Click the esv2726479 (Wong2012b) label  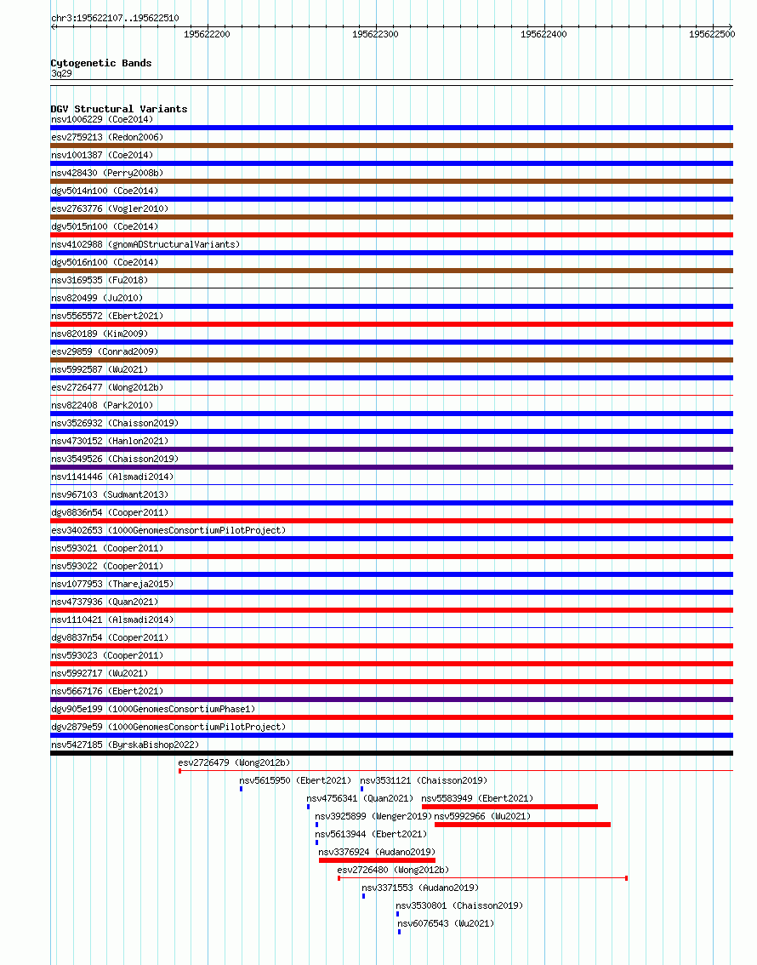point(234,762)
